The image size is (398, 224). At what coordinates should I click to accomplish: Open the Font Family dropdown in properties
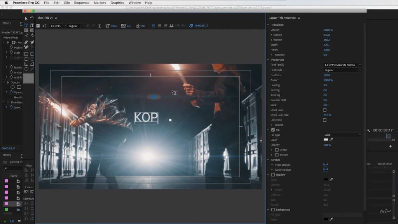click(342, 65)
